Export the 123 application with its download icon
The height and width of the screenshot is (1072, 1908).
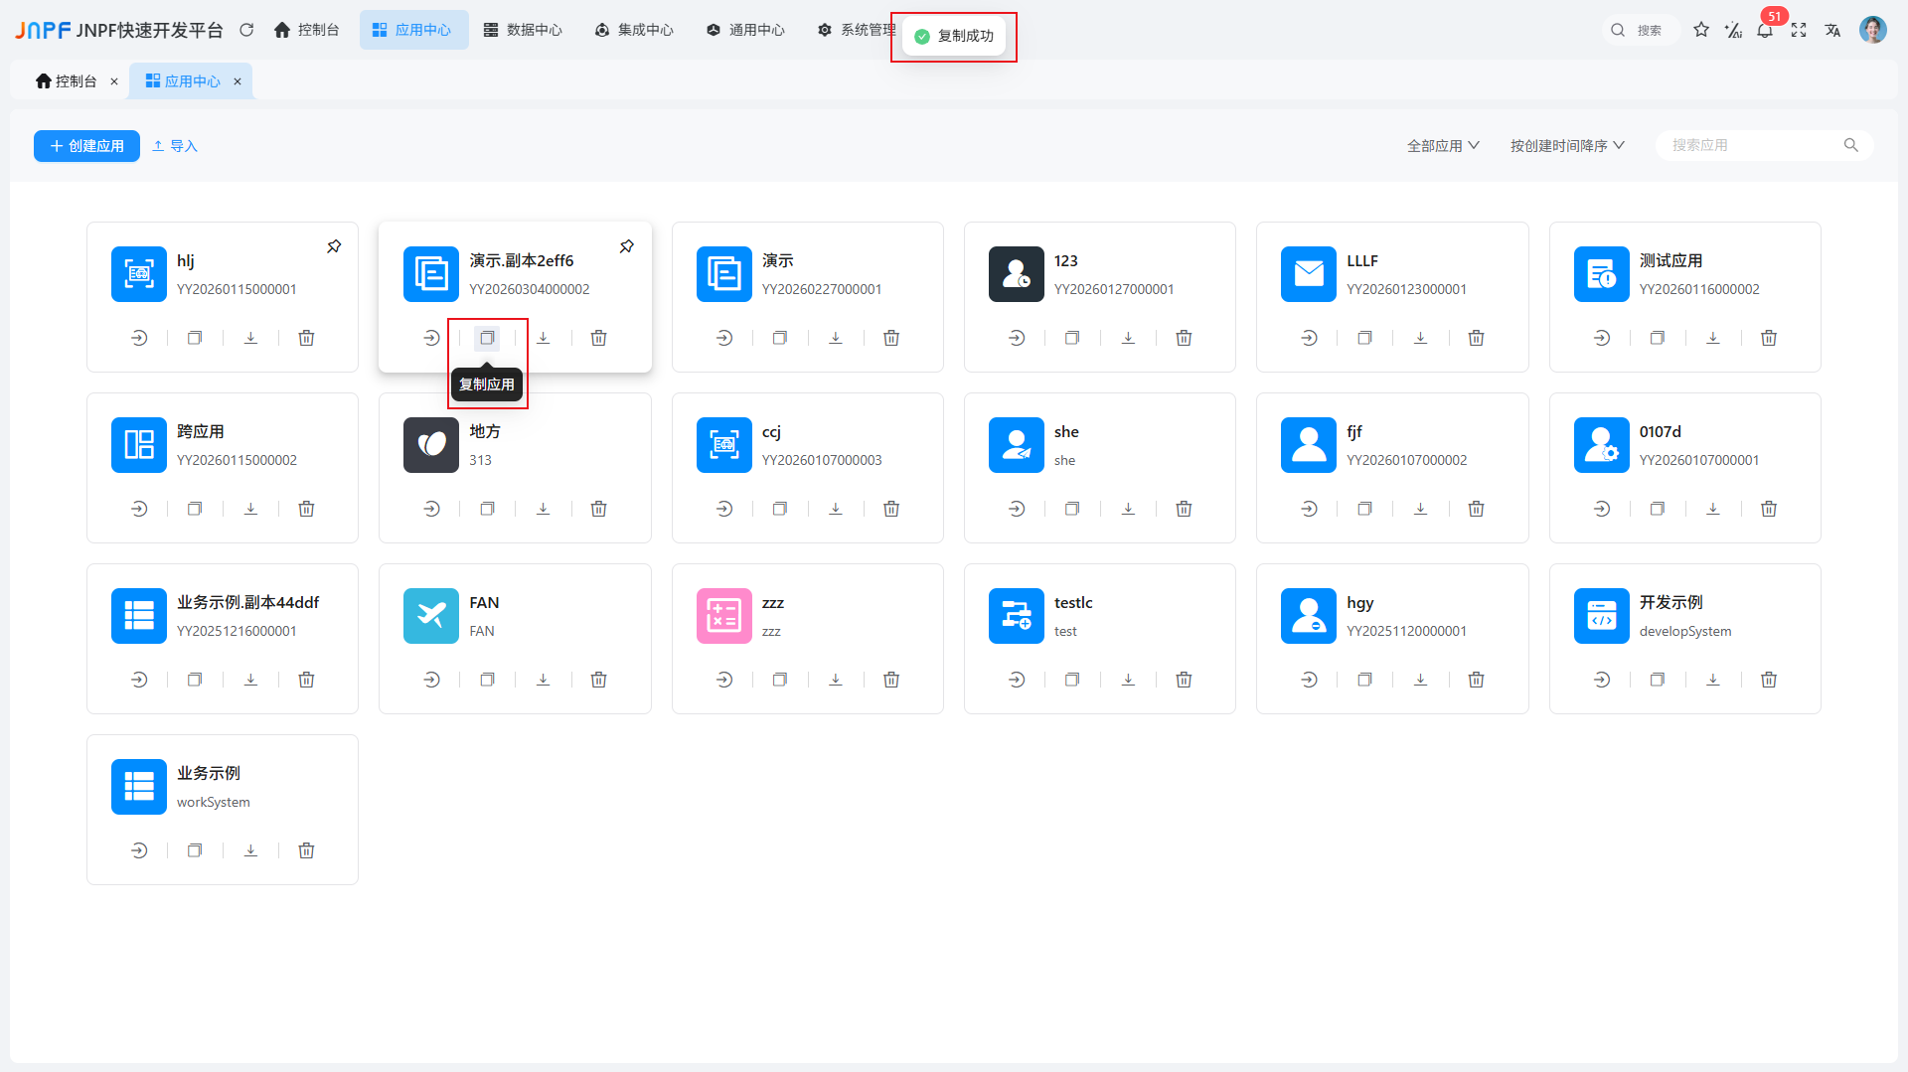point(1128,338)
